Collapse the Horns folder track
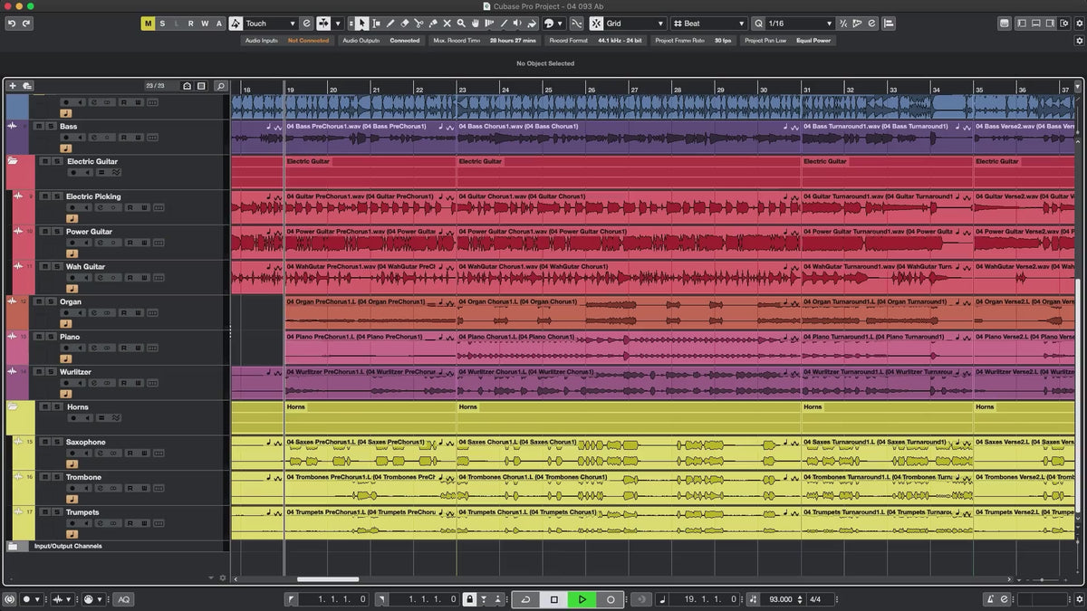1087x611 pixels. click(13, 407)
